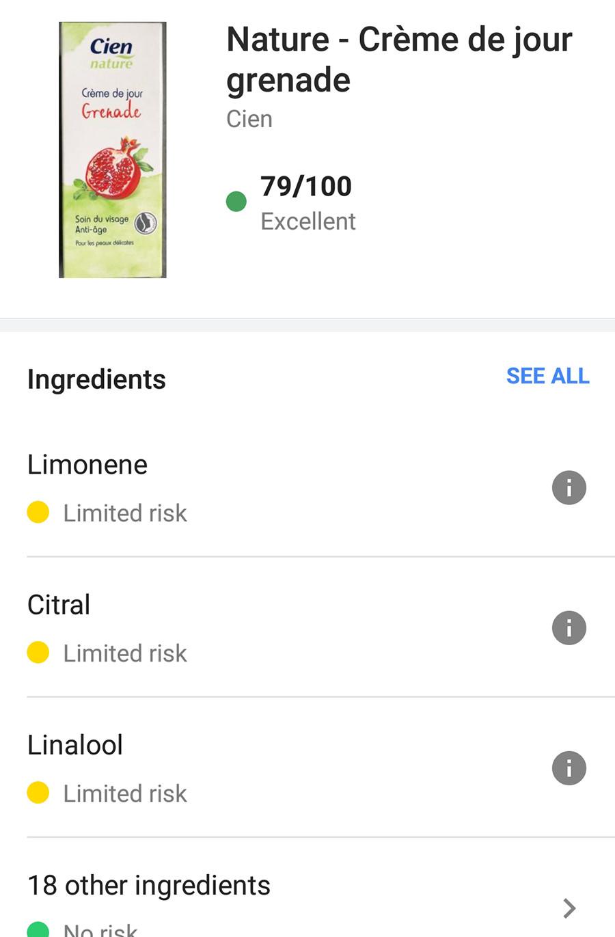615x937 pixels.
Task: Select the Linalool ingredient name
Action: pyautogui.click(x=75, y=745)
